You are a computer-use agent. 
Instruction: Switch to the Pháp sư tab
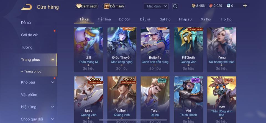[185, 19]
